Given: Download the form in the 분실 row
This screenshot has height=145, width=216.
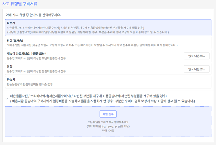Looking at the screenshot, I should [196, 69].
